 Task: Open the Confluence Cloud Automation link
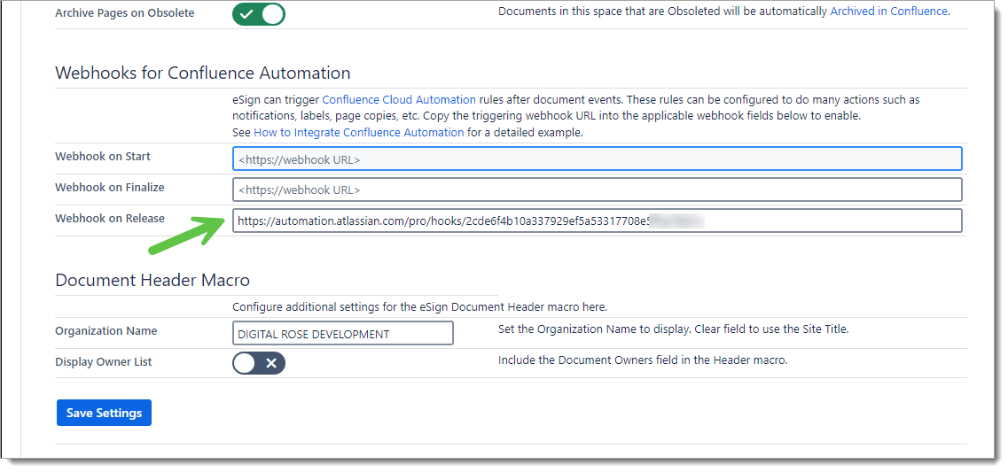(399, 100)
